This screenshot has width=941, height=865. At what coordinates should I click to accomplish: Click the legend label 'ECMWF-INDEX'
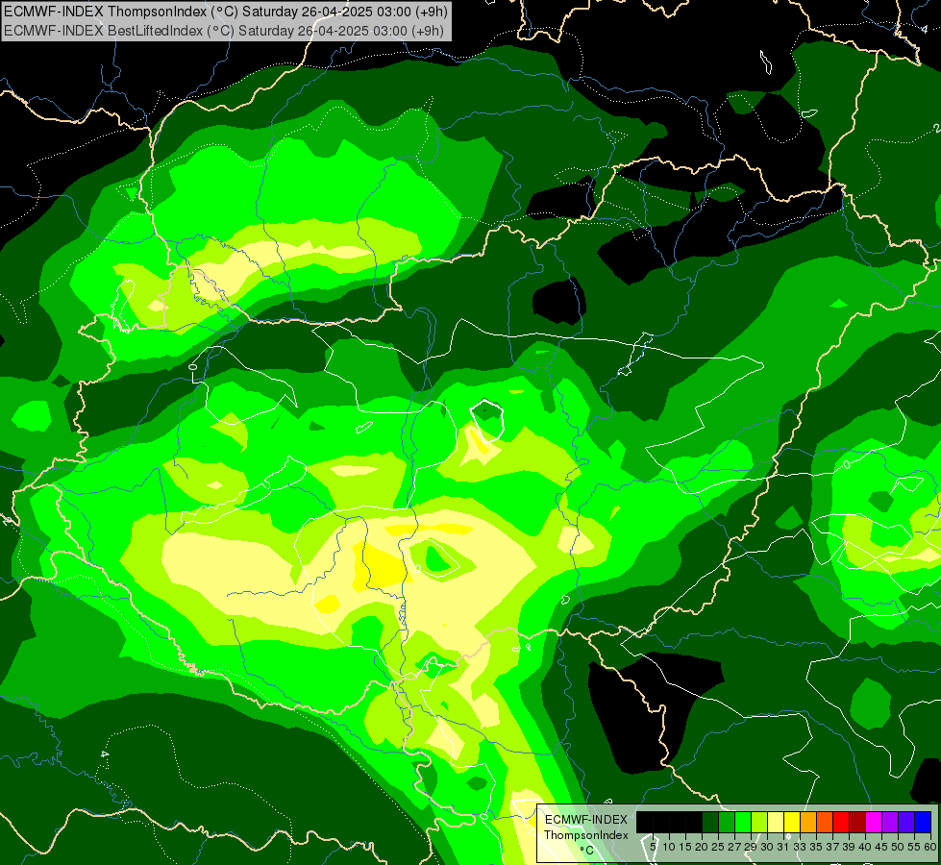tap(586, 820)
